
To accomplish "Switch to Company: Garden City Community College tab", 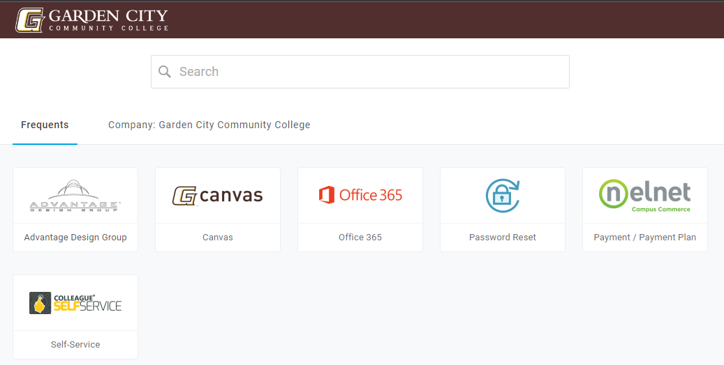I will click(209, 125).
